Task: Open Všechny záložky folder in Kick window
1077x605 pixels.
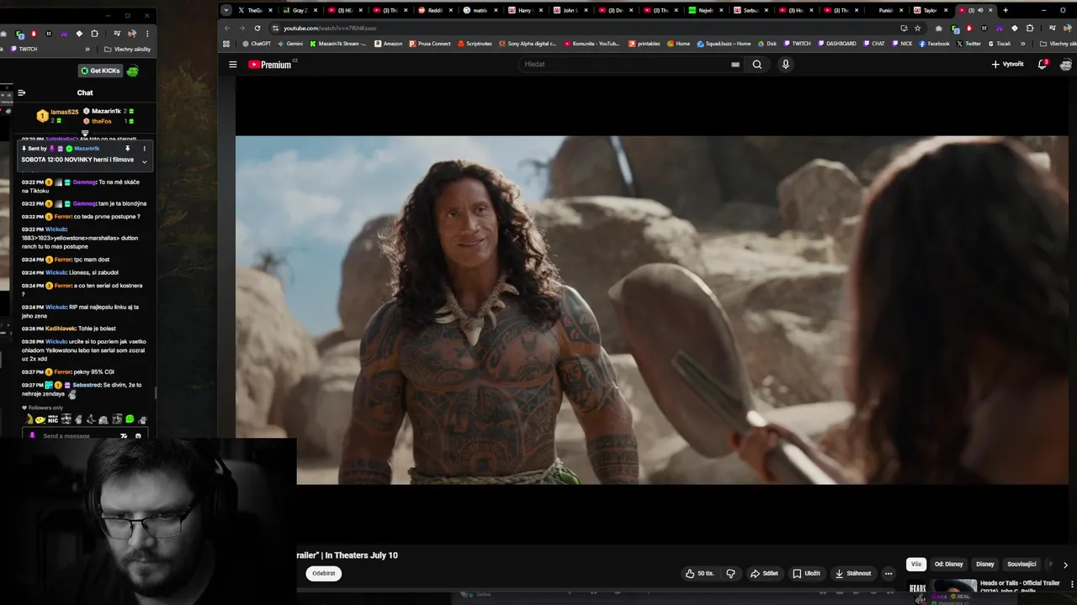Action: point(126,49)
